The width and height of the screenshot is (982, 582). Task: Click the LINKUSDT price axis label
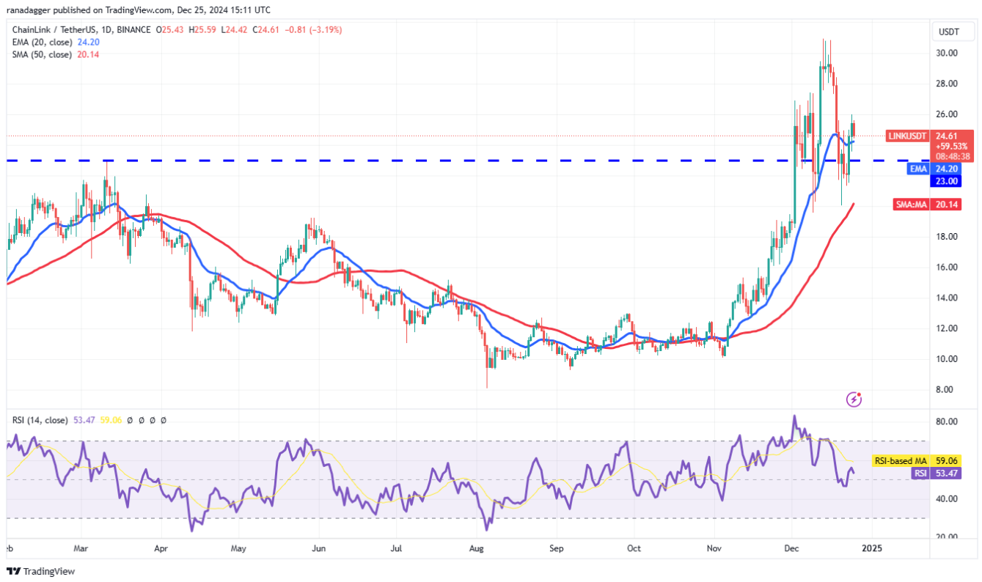[x=908, y=136]
